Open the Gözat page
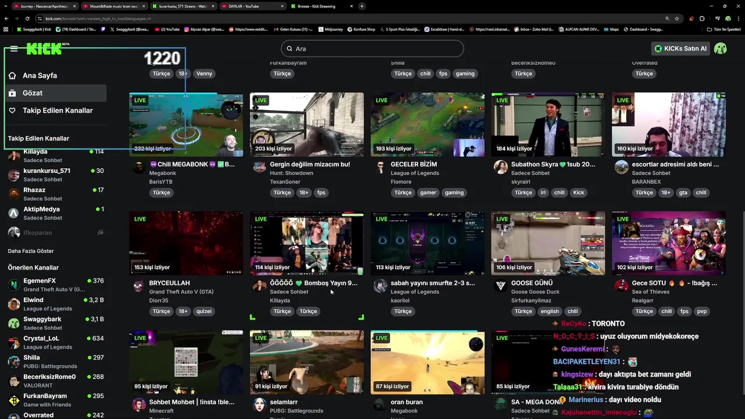 click(56, 93)
